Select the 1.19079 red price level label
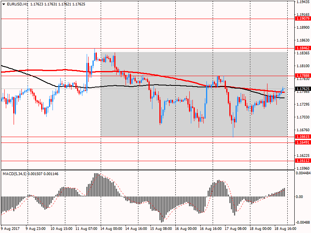The height and width of the screenshot is (233, 311). pyautogui.click(x=303, y=19)
